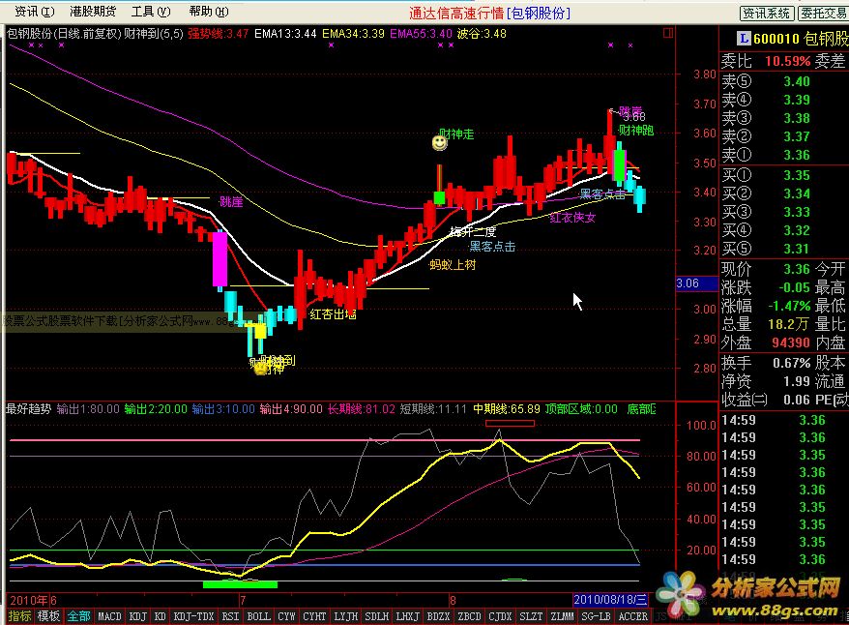Open the 帮助(H) menu
The image size is (849, 625).
click(x=209, y=12)
